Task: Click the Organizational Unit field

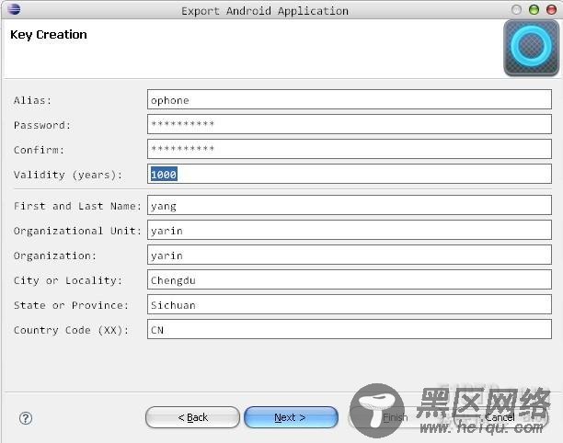Action: coord(350,231)
